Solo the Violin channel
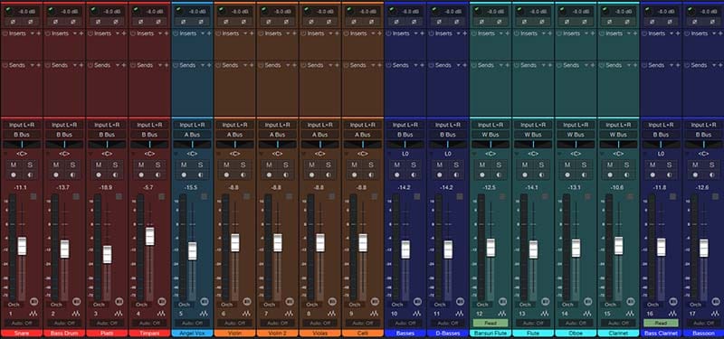 coord(243,165)
